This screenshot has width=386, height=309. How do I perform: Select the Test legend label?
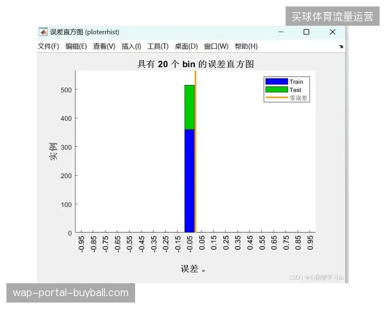coord(295,89)
